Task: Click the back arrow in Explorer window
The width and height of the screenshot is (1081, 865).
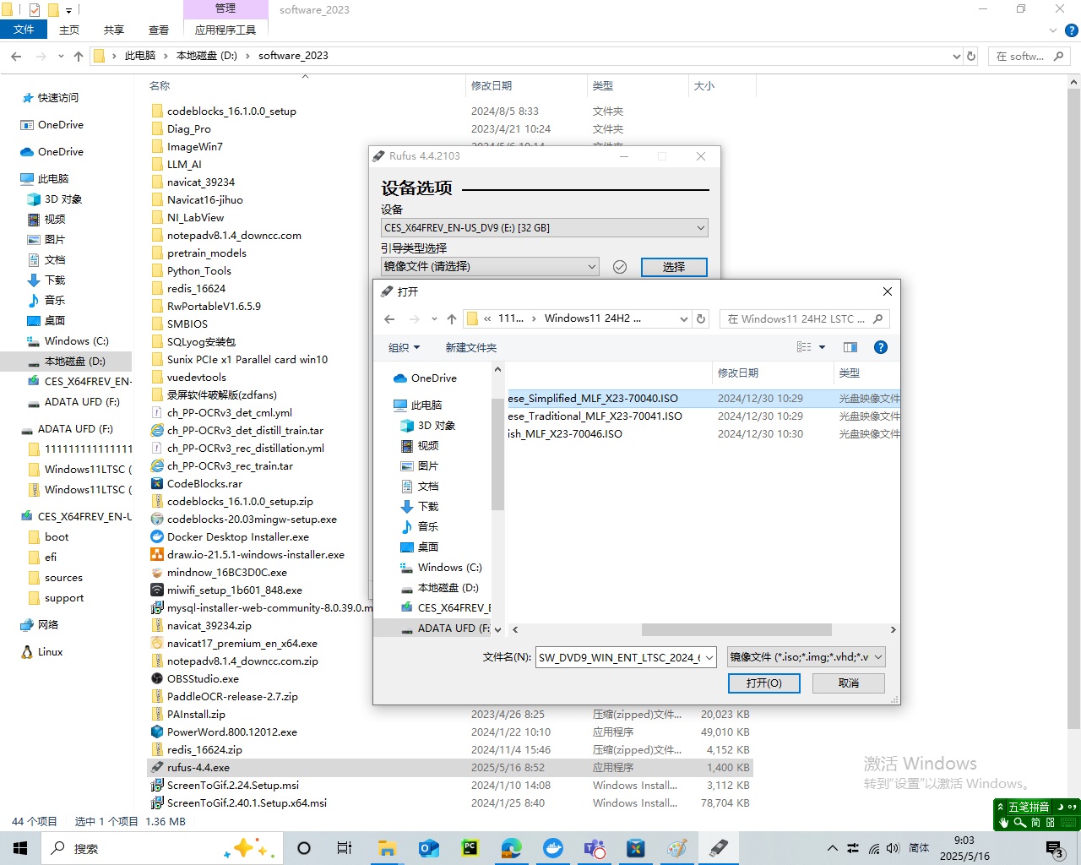Action: [x=16, y=56]
